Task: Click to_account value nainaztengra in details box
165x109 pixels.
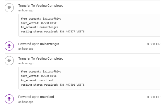Action: (x=49, y=27)
